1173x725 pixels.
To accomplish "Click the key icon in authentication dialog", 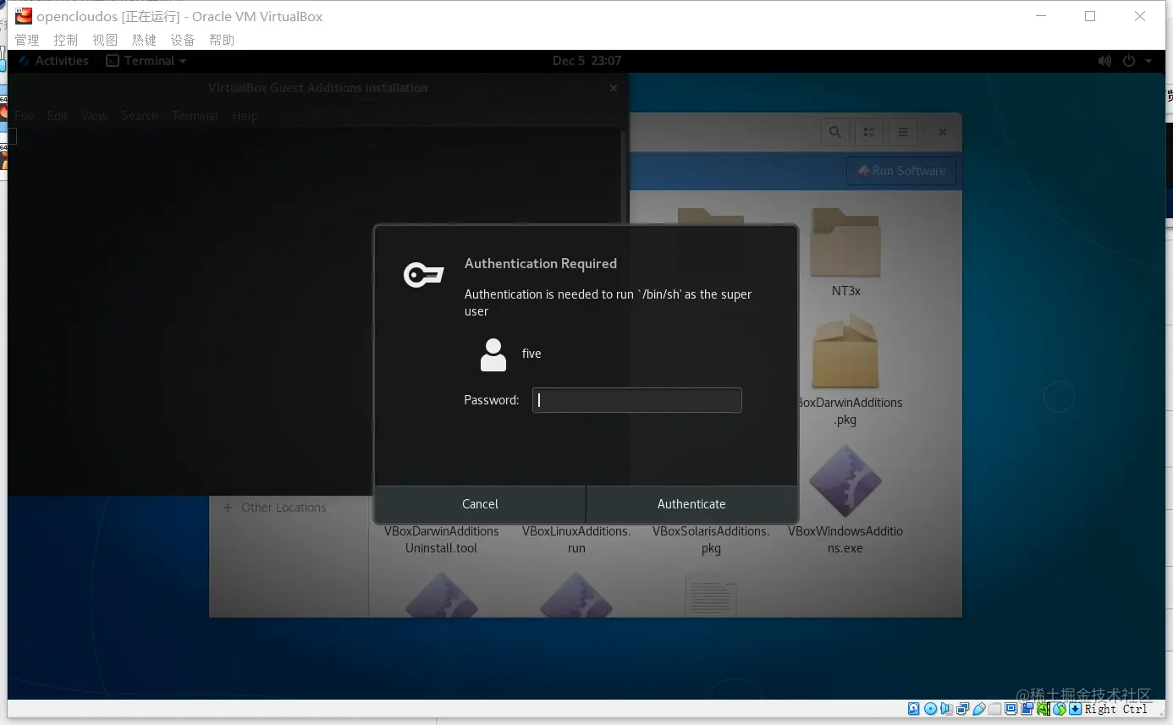I will point(423,275).
